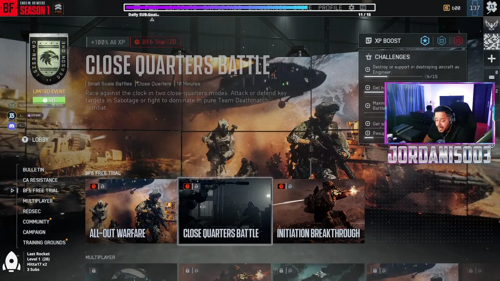Click the 'Close Quarters' tag text
Image resolution: width=500 pixels, height=281 pixels.
pyautogui.click(x=154, y=84)
